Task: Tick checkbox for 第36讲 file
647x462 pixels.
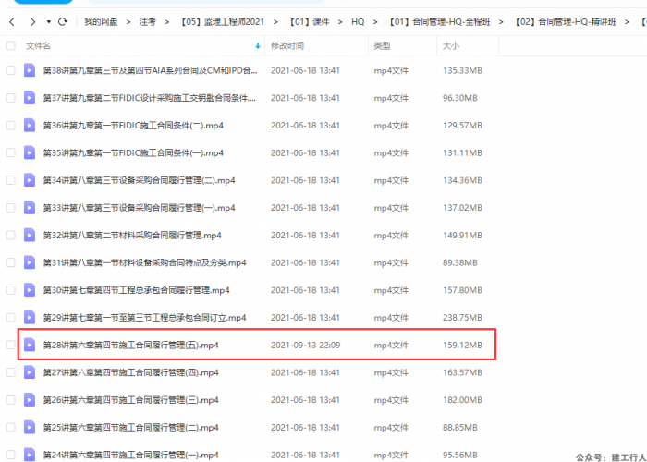Action: [x=11, y=126]
